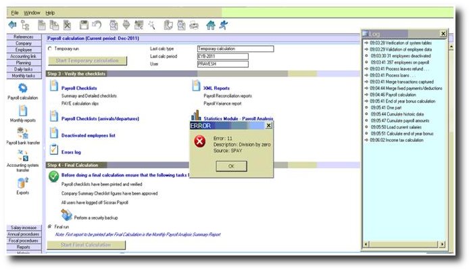Click the back arrow toolbar icon
The height and width of the screenshot is (271, 471).
[13, 25]
